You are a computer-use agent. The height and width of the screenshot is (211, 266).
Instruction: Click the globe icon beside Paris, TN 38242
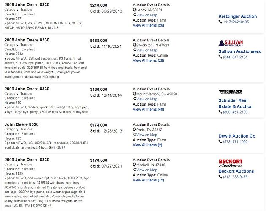(x=135, y=130)
